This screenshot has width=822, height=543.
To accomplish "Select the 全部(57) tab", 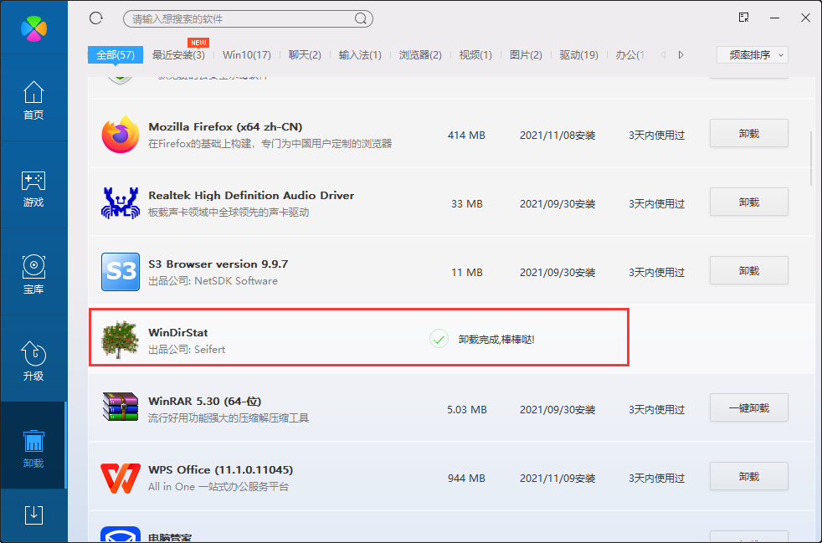I will pyautogui.click(x=116, y=54).
